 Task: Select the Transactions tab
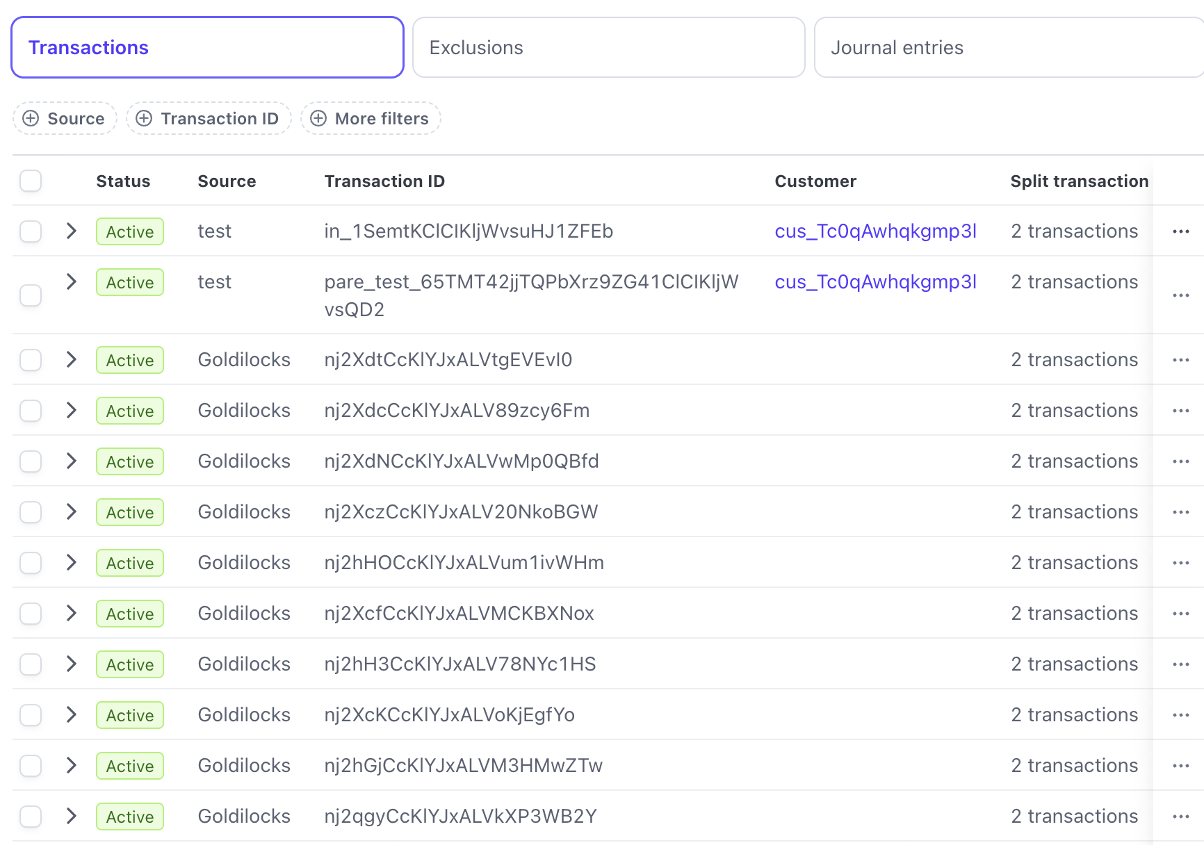pyautogui.click(x=206, y=47)
